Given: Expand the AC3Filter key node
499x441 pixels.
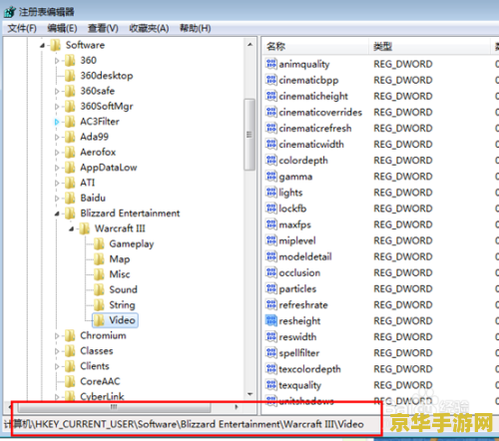Looking at the screenshot, I should point(57,122).
